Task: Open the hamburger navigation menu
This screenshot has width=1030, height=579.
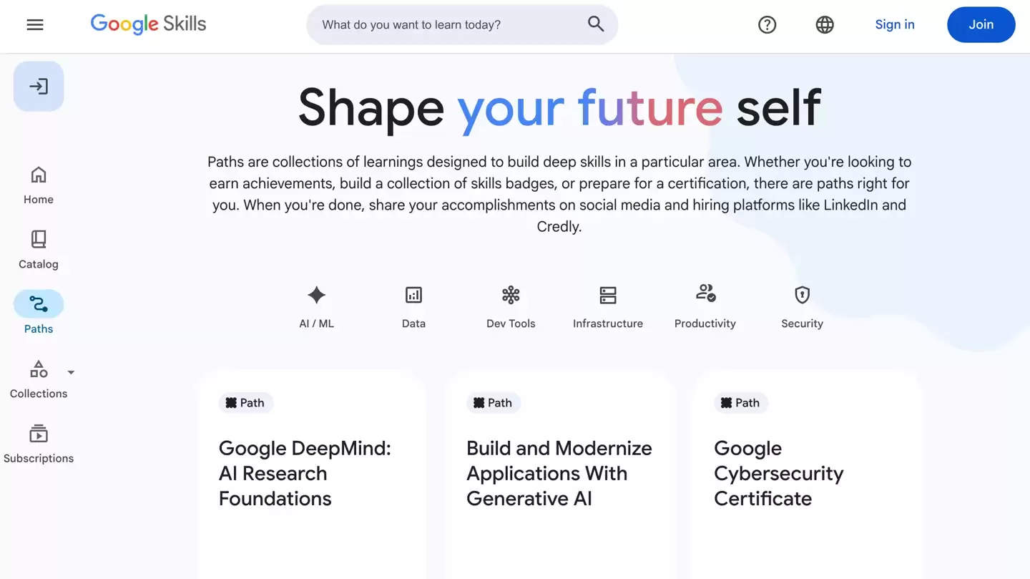Action: pyautogui.click(x=34, y=24)
